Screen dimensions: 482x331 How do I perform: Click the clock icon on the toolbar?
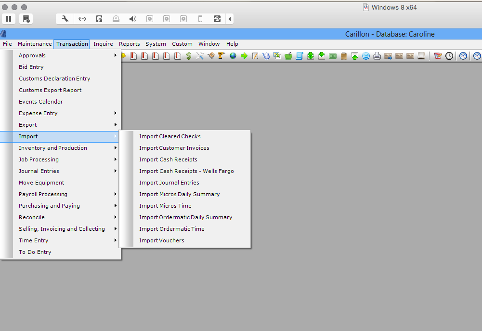pyautogui.click(x=449, y=55)
